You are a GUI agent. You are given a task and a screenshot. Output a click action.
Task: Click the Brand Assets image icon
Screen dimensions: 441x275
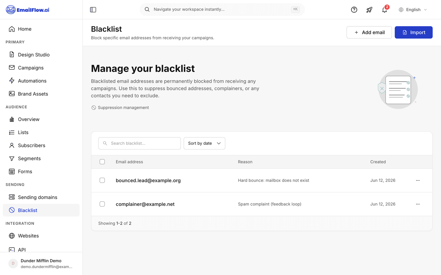click(x=12, y=94)
